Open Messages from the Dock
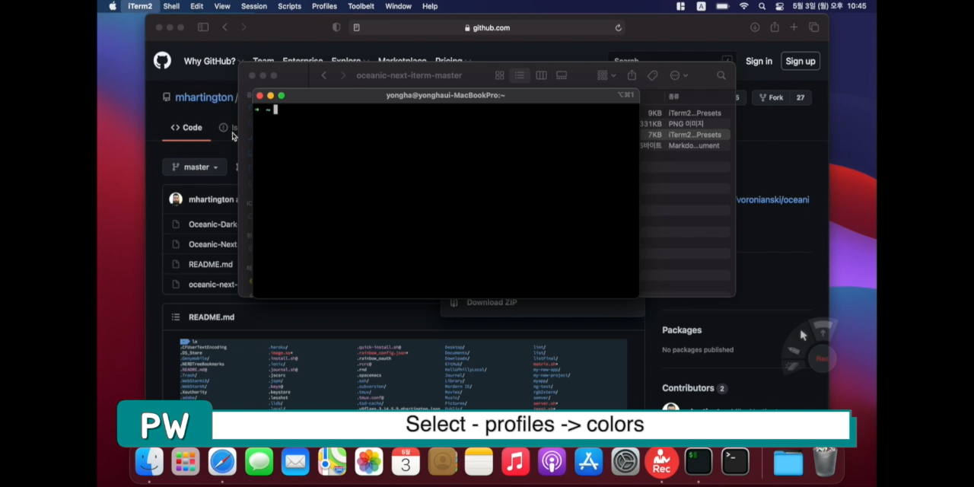Viewport: 974px width, 487px height. (x=259, y=462)
